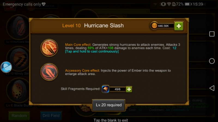218x122 pixels.
Task: Tap the gold coin currency icon
Action: tap(154, 26)
